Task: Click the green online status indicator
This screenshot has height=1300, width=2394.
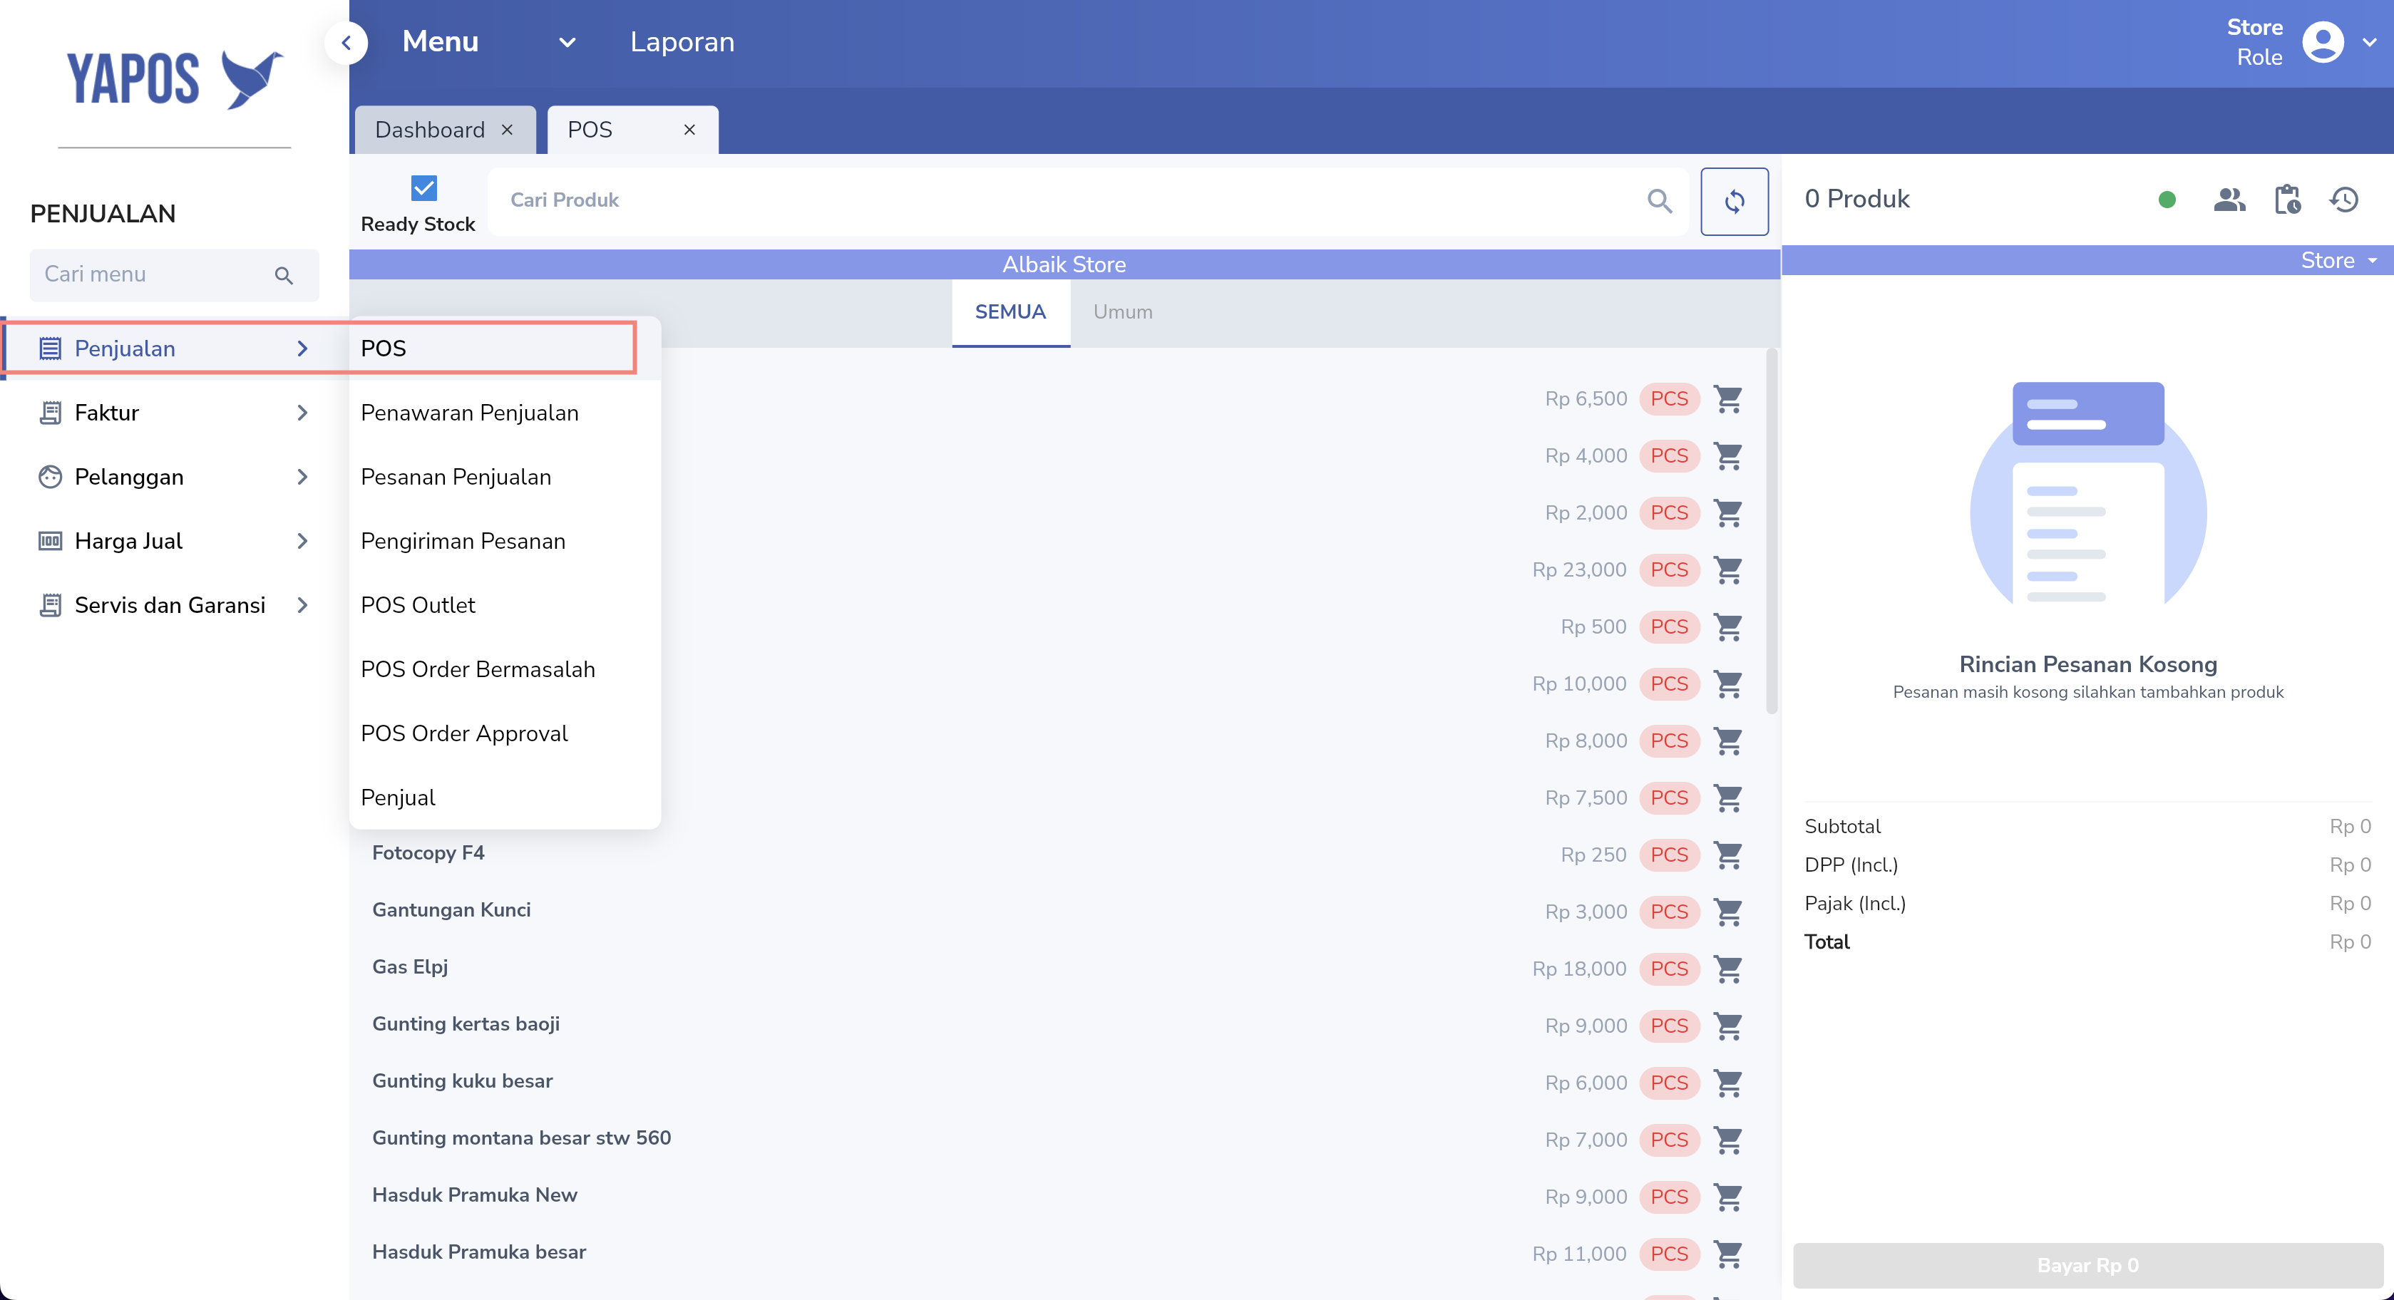Action: 2167,200
